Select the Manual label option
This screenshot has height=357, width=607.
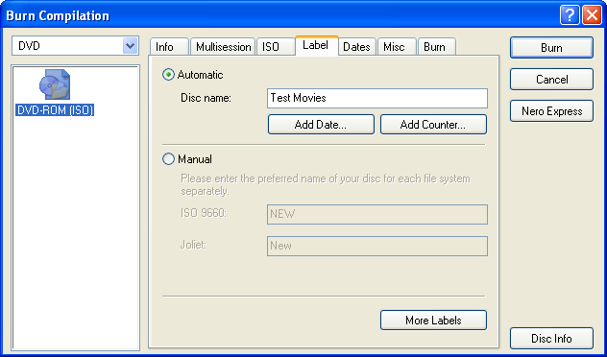point(168,159)
